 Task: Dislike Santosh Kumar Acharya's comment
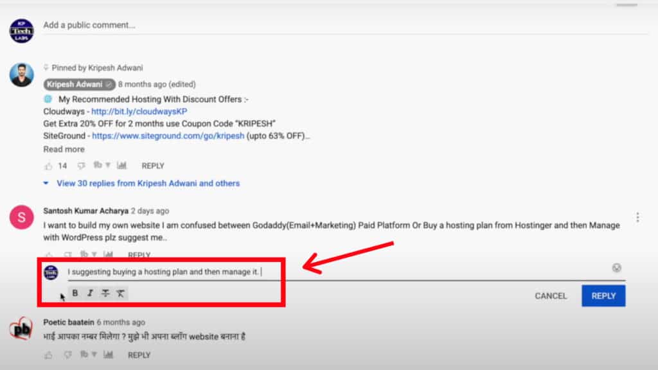(x=67, y=254)
